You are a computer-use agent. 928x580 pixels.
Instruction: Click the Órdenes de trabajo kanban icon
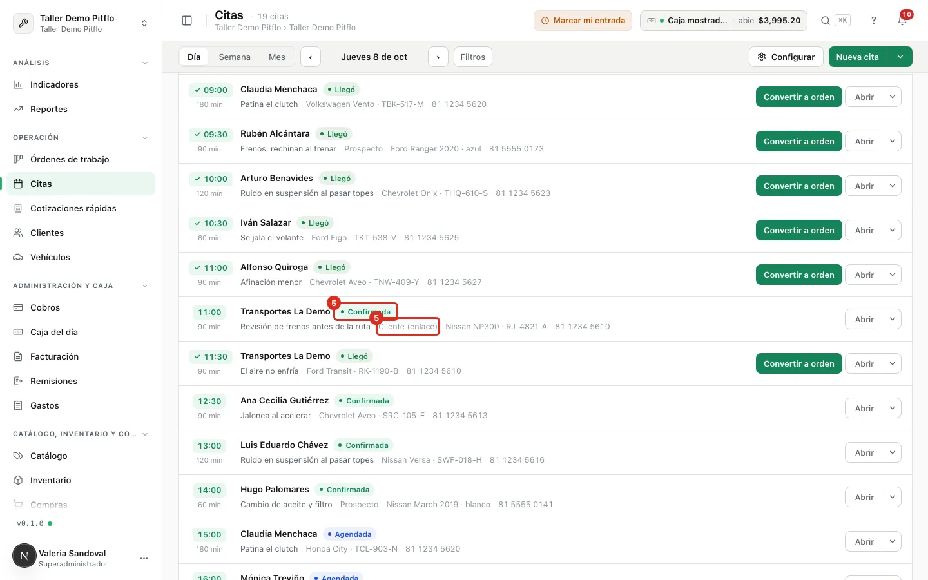tap(18, 159)
